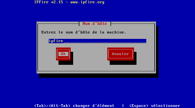Click the Annuler button

coord(121,54)
